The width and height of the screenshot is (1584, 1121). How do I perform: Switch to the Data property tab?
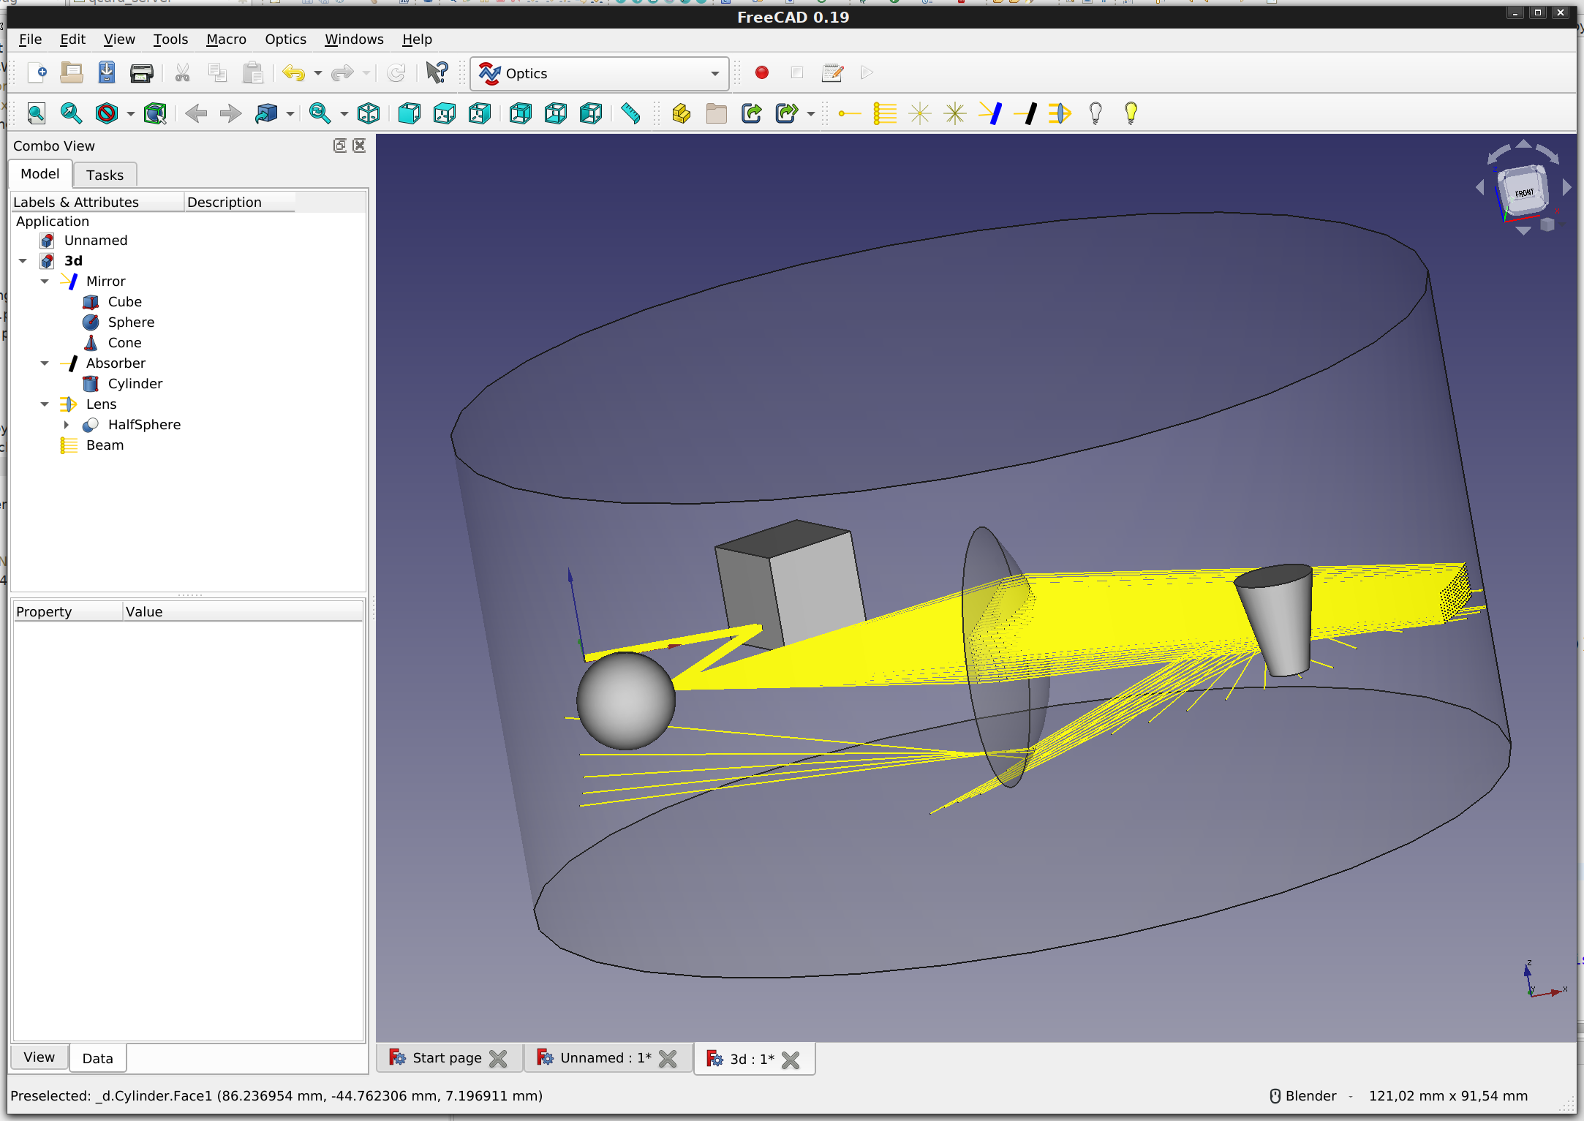click(x=97, y=1058)
